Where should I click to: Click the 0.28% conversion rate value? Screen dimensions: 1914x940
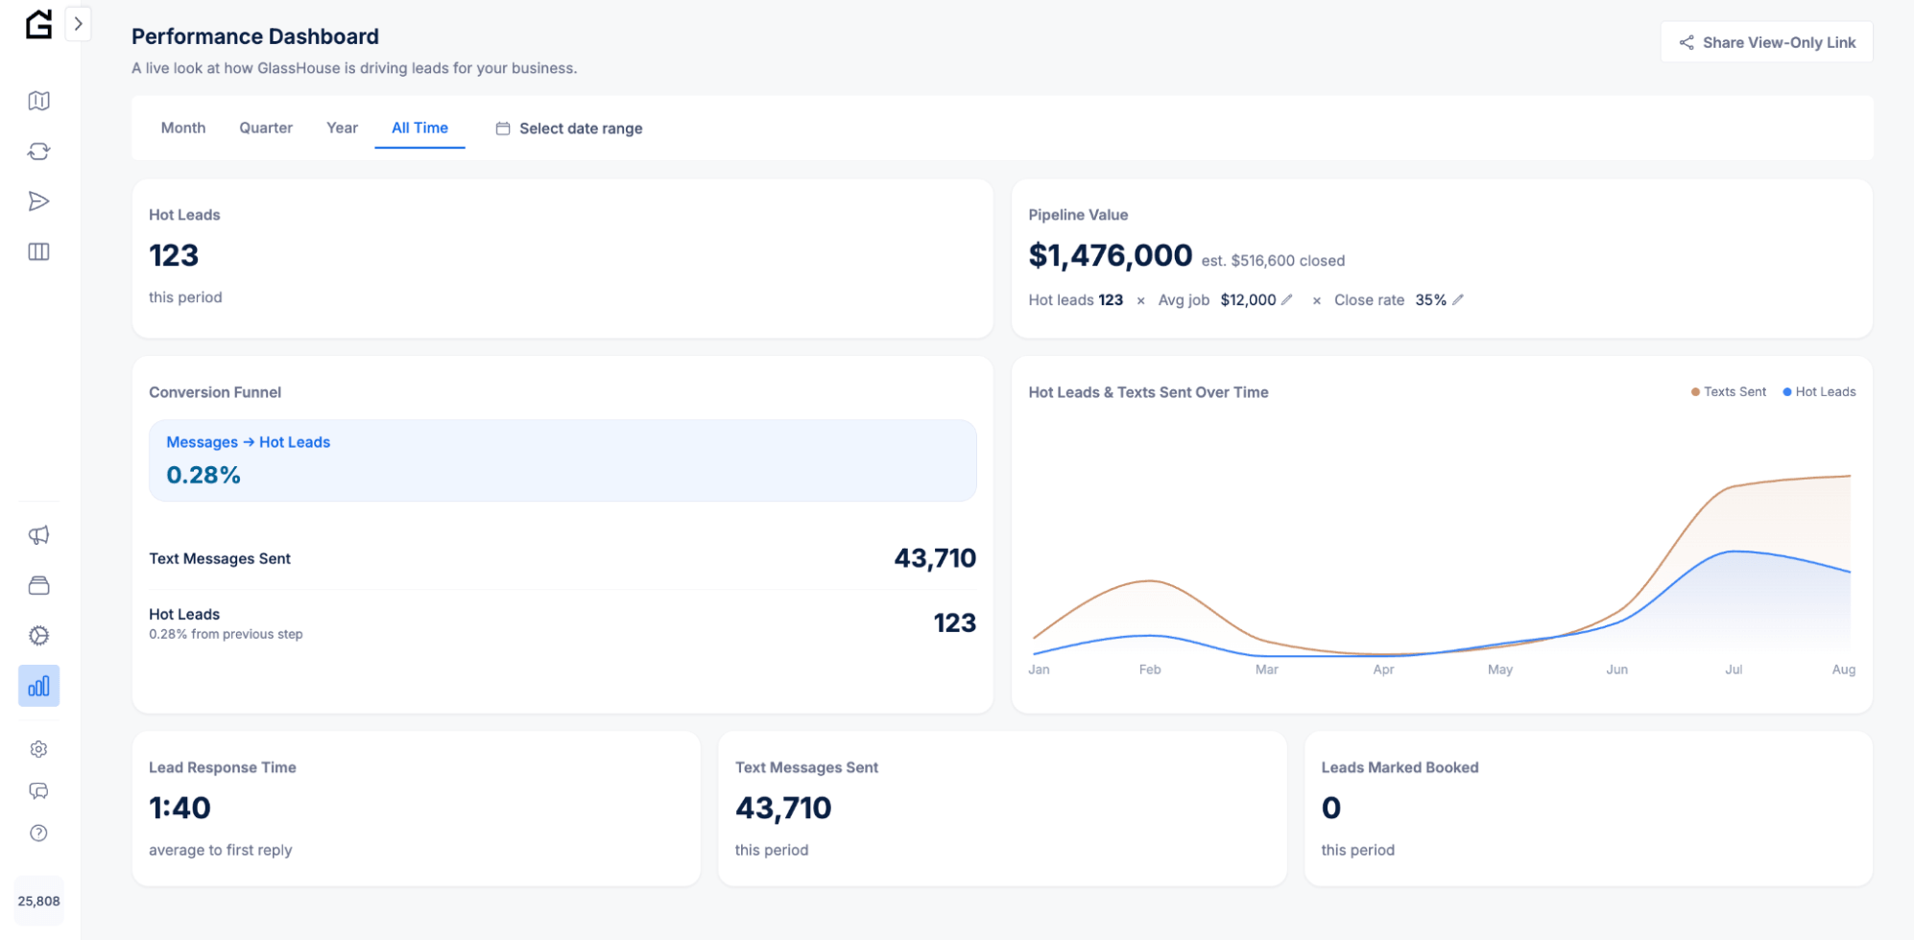click(203, 475)
